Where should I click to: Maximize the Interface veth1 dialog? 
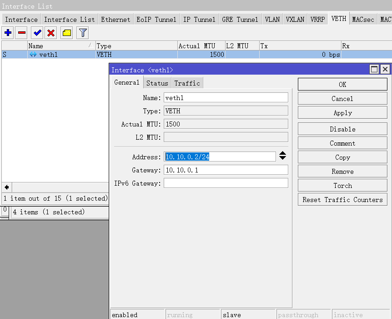coord(374,69)
